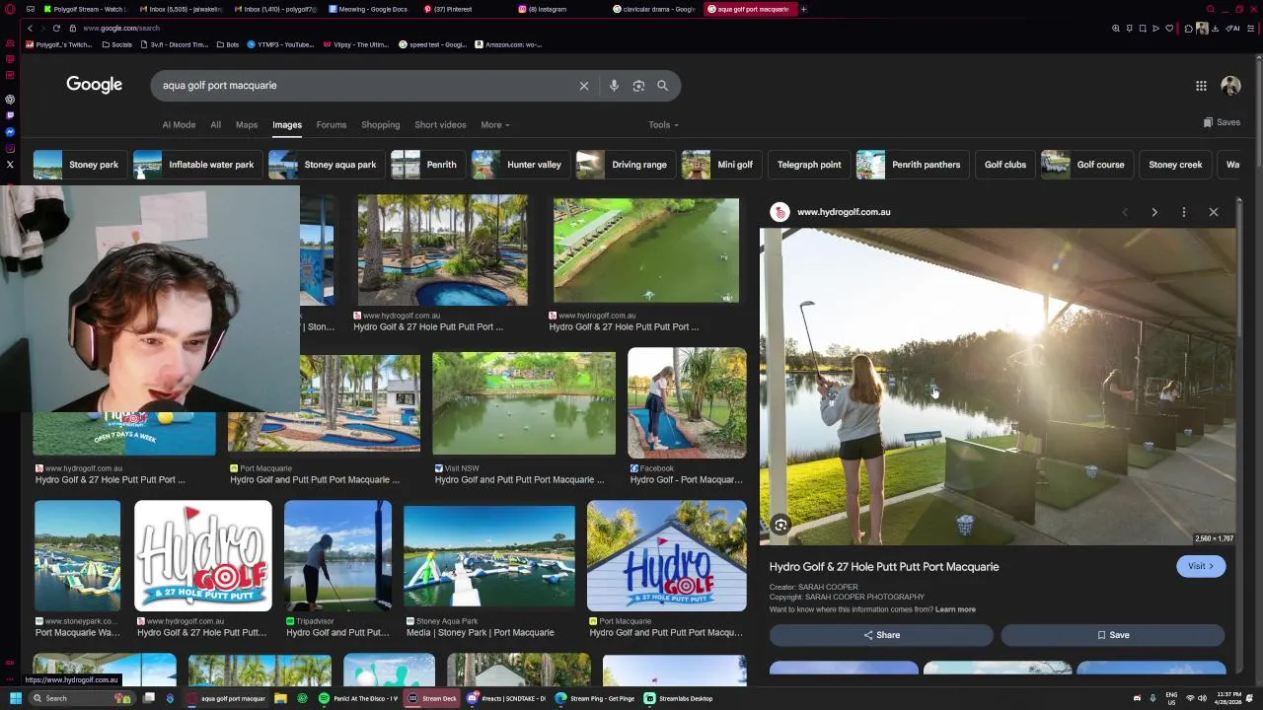This screenshot has height=710, width=1263.
Task: Share the previewed image
Action: [881, 635]
